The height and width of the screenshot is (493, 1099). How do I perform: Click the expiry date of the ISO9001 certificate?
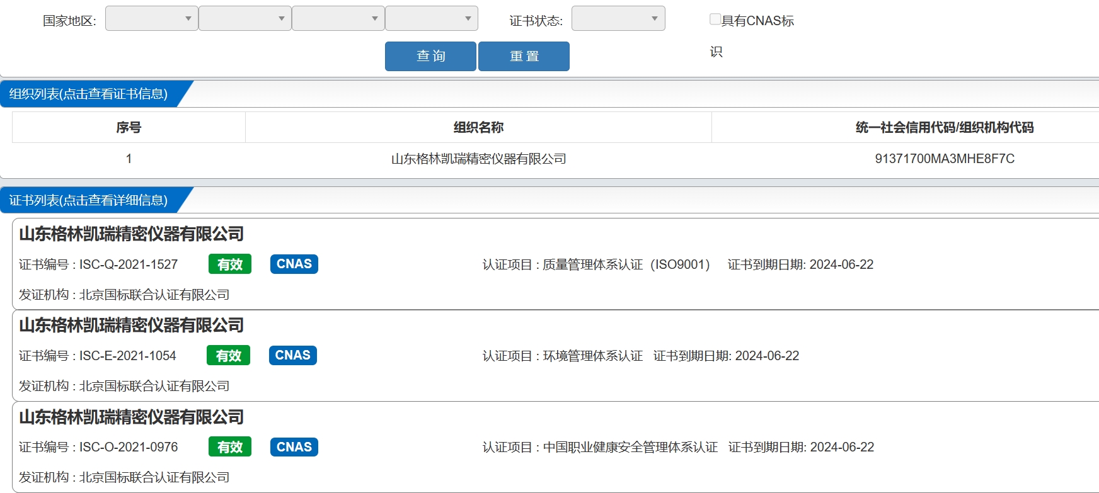(841, 264)
